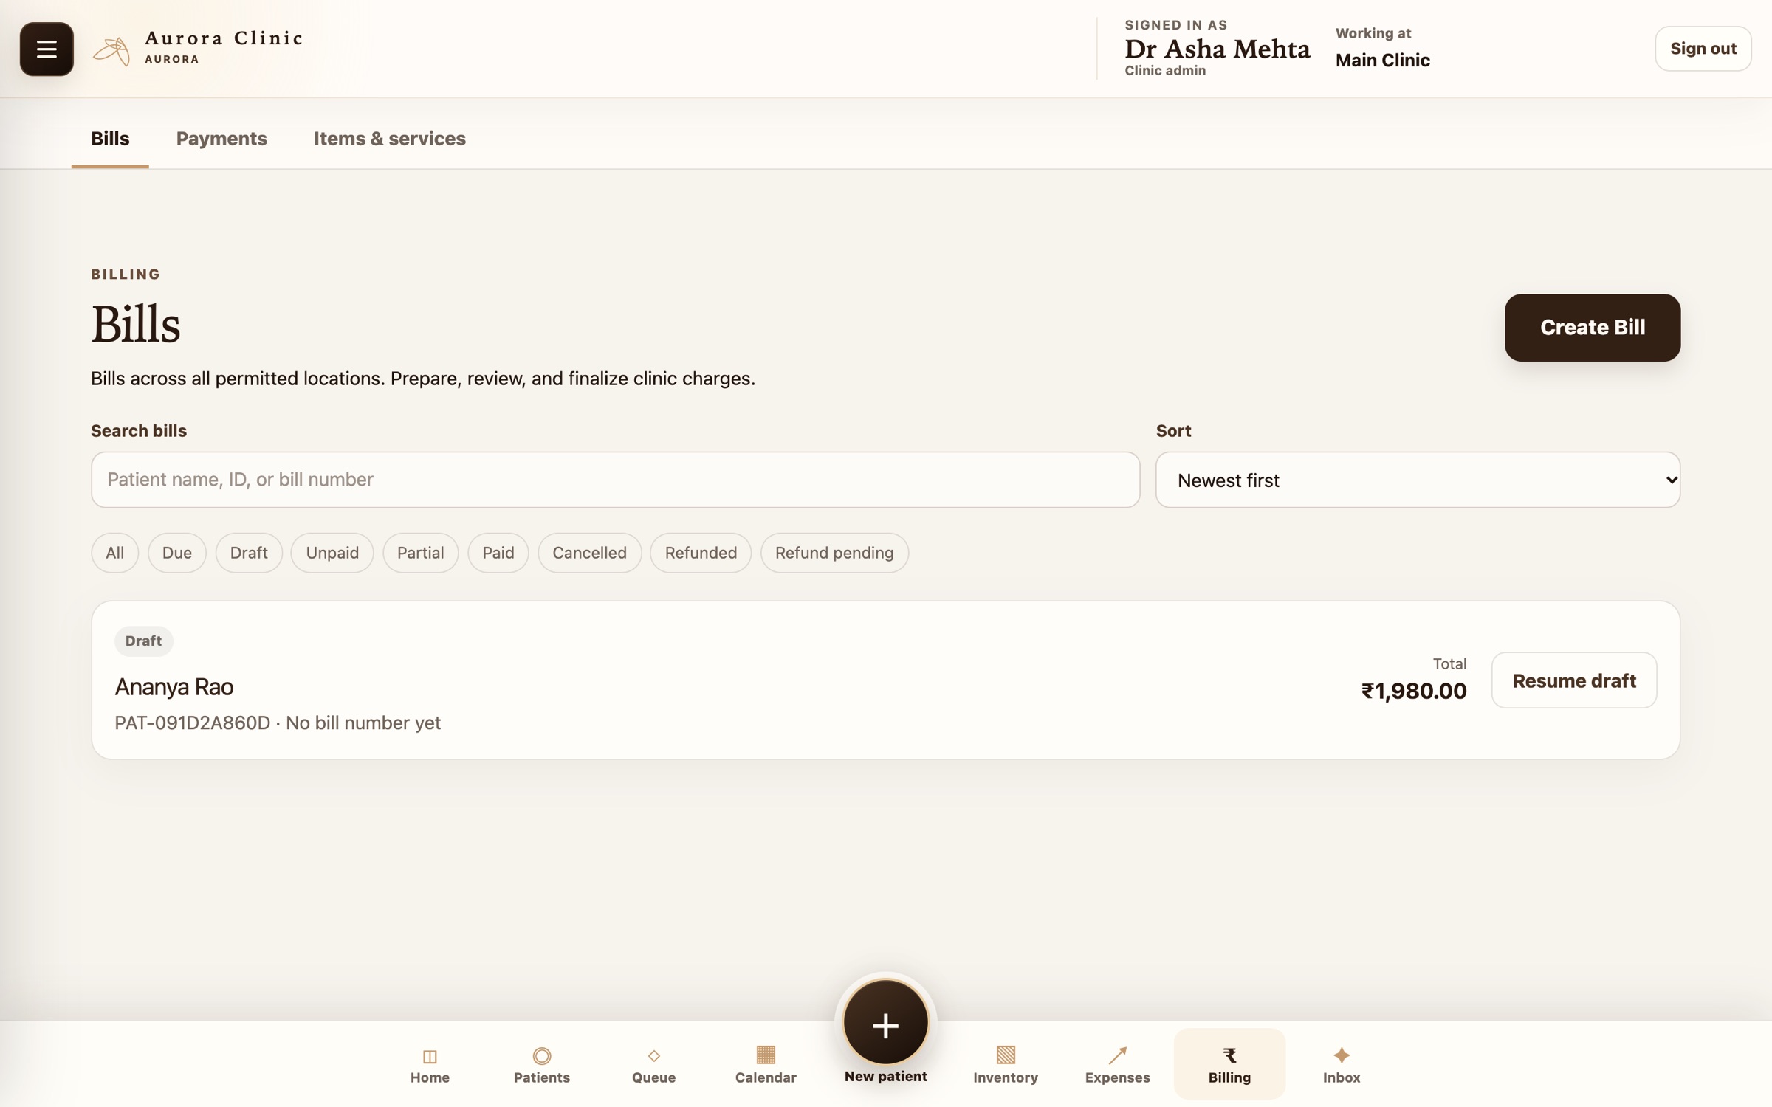
Task: Filter bills by Refund pending status
Action: tap(834, 553)
